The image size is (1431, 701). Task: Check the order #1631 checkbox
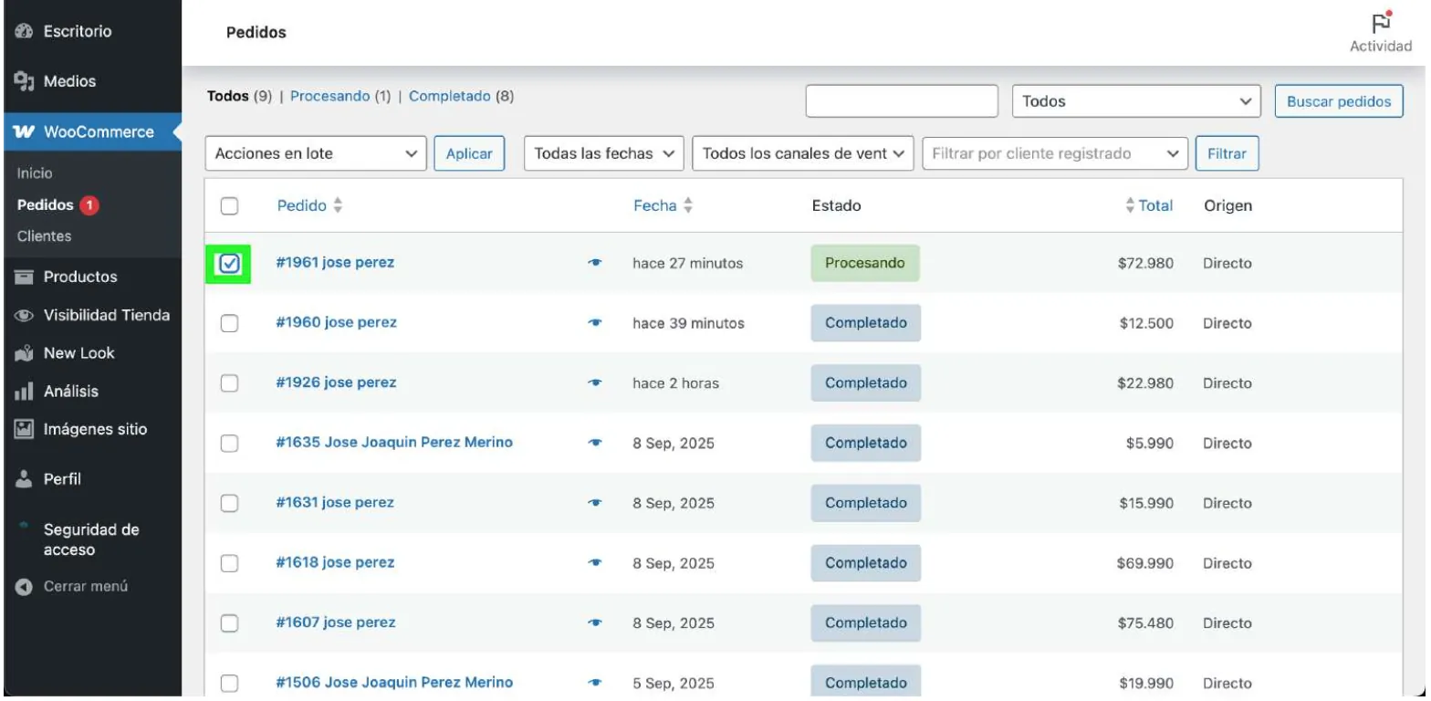pos(229,503)
